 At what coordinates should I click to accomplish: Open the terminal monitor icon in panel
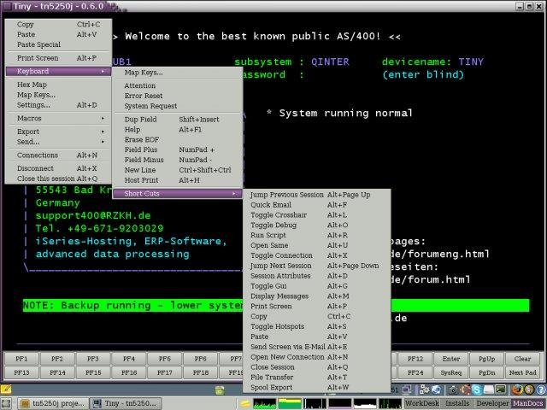click(500, 389)
